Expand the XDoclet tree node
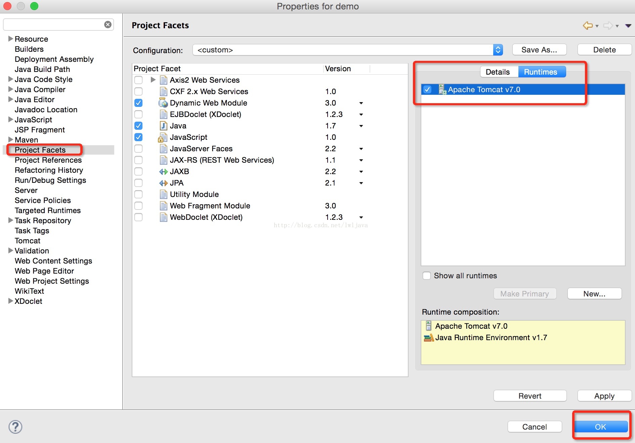The image size is (635, 443). pyautogui.click(x=11, y=301)
